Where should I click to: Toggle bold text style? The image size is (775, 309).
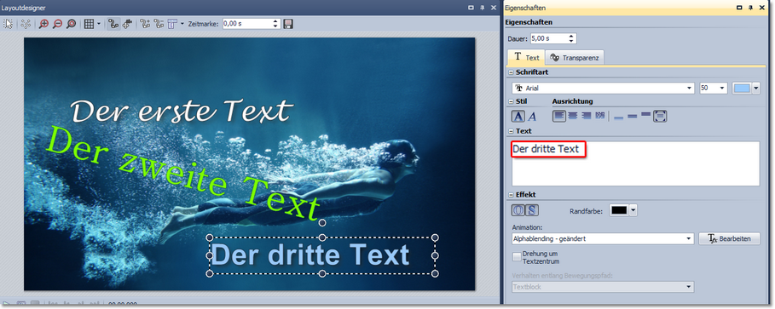point(518,117)
